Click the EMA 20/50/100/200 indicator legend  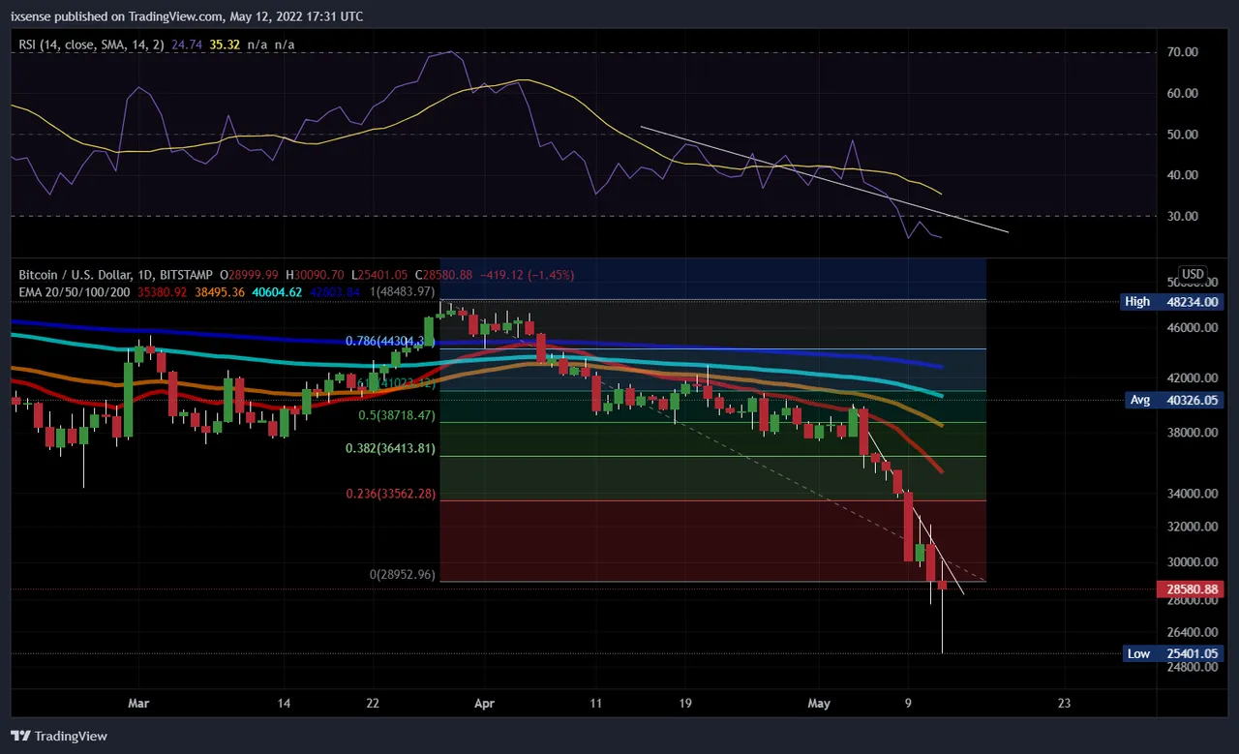74,291
